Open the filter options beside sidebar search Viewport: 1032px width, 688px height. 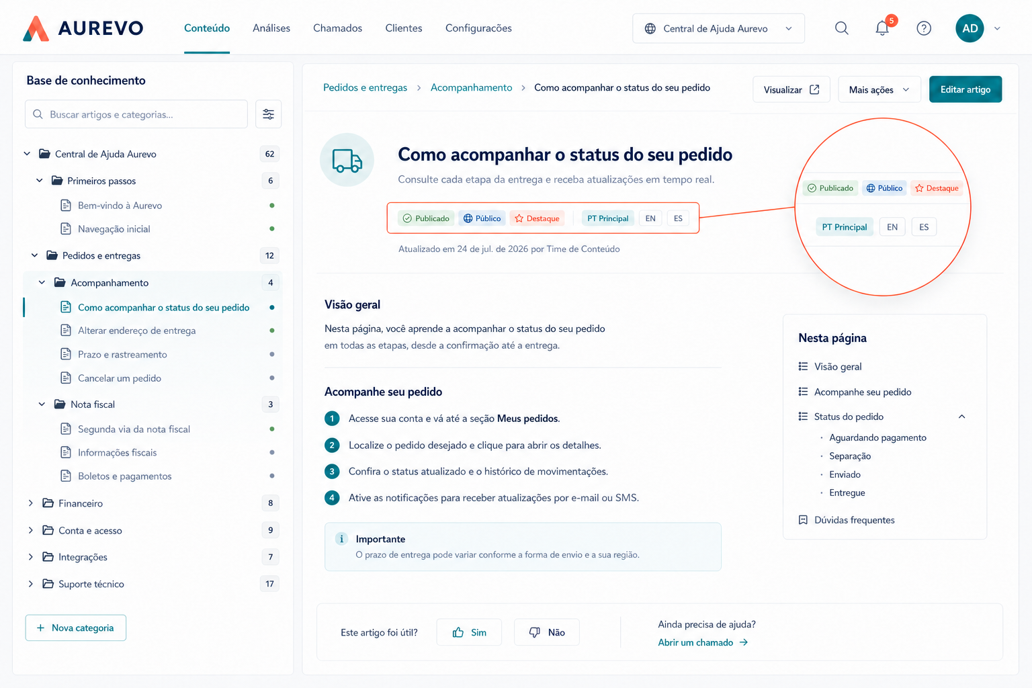point(268,114)
